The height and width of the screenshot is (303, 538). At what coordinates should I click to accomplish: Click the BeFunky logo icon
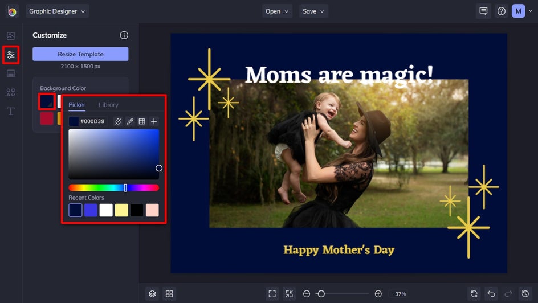point(12,11)
